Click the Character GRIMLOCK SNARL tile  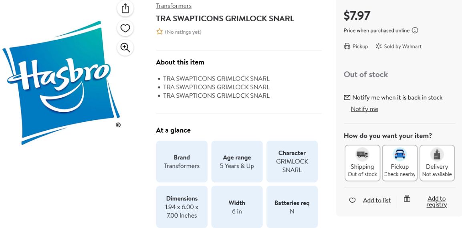pos(292,161)
